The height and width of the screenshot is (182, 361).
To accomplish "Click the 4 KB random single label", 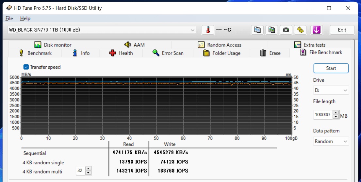I will pyautogui.click(x=43, y=163).
